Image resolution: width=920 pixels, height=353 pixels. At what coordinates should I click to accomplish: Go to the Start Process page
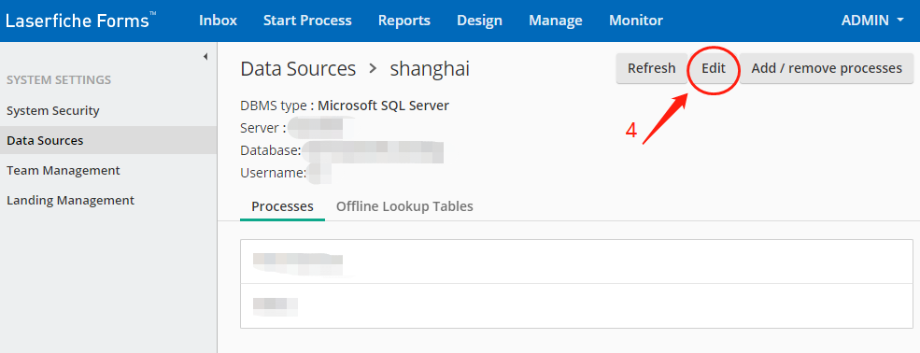tap(307, 21)
